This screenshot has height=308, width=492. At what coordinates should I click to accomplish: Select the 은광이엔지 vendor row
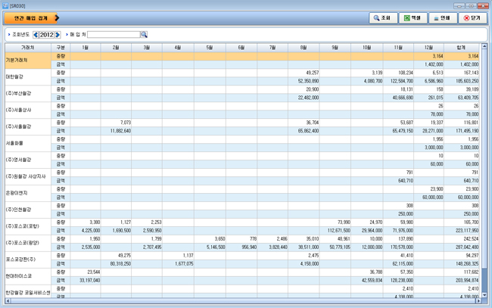[28, 193]
